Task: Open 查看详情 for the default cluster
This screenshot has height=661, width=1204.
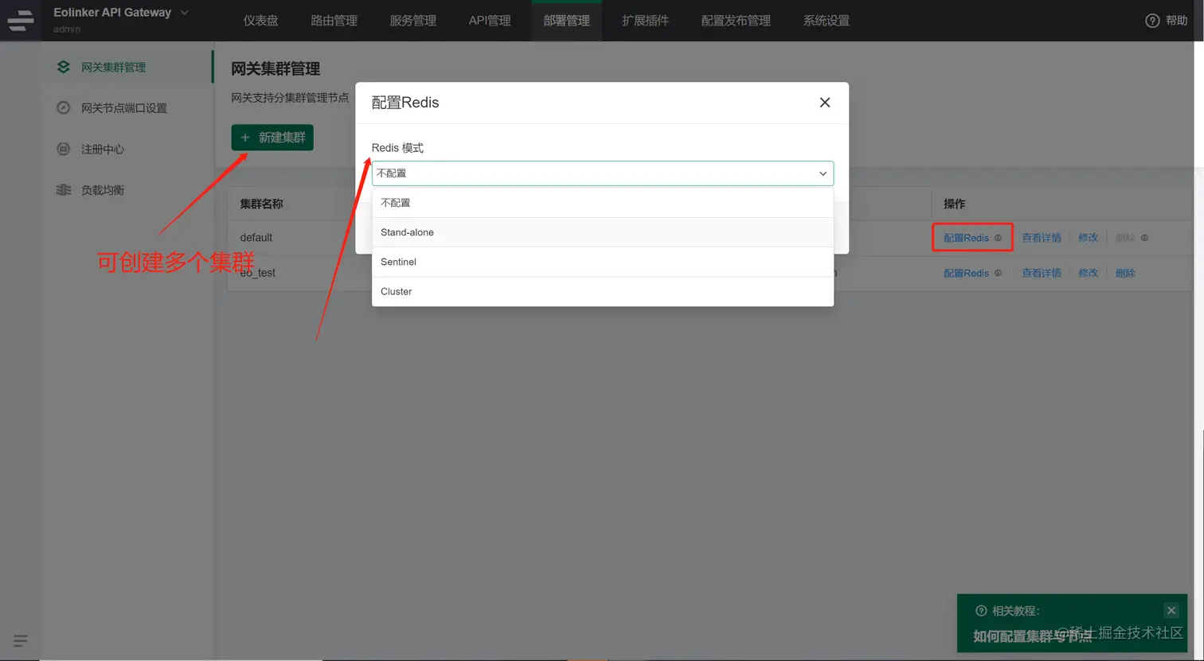Action: coord(1041,237)
